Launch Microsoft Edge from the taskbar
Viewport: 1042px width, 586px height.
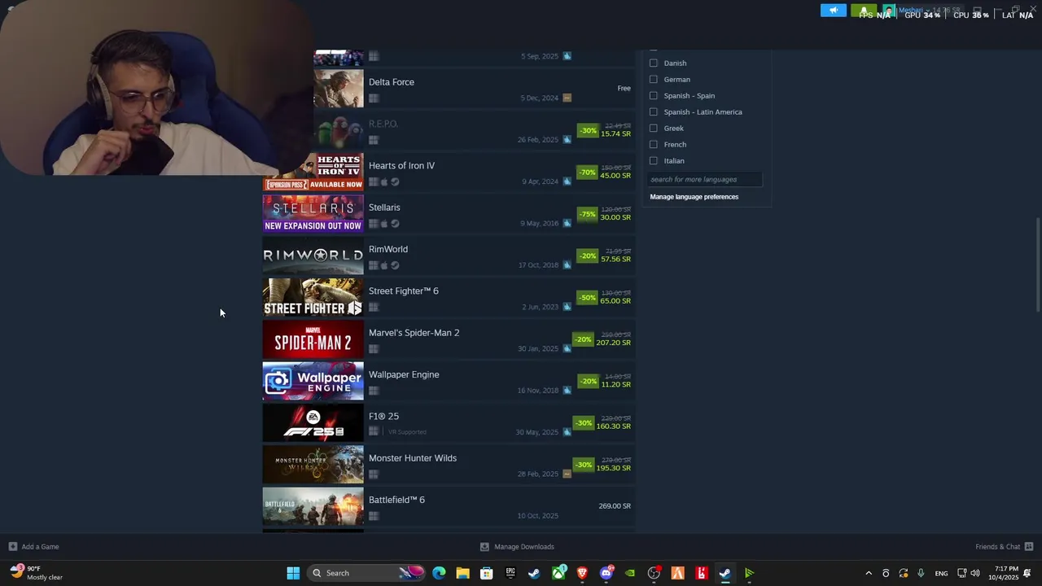pos(439,573)
